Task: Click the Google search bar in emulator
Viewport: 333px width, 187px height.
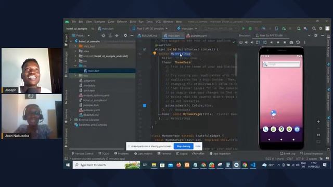Action: [x=281, y=64]
